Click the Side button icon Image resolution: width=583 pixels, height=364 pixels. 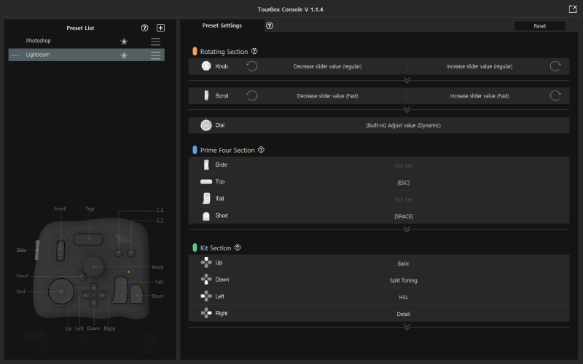click(x=206, y=165)
